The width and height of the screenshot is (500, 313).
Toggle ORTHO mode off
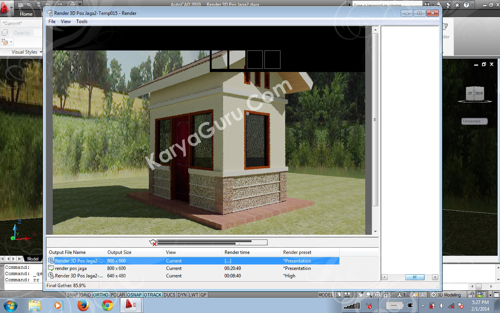coord(101,295)
